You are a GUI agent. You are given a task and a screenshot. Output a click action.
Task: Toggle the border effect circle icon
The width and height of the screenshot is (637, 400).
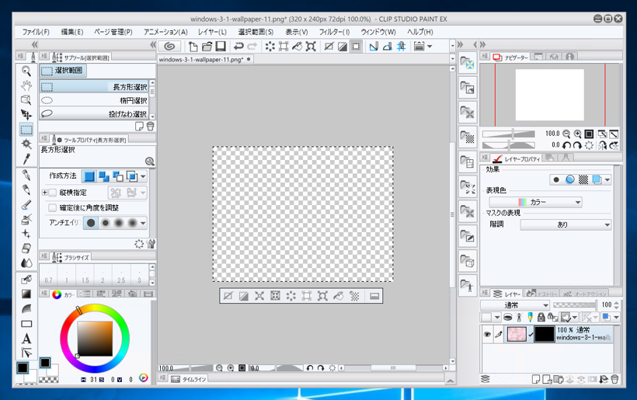pyautogui.click(x=556, y=179)
